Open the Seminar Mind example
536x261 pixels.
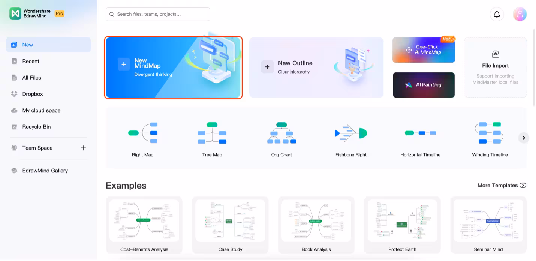coord(488,225)
